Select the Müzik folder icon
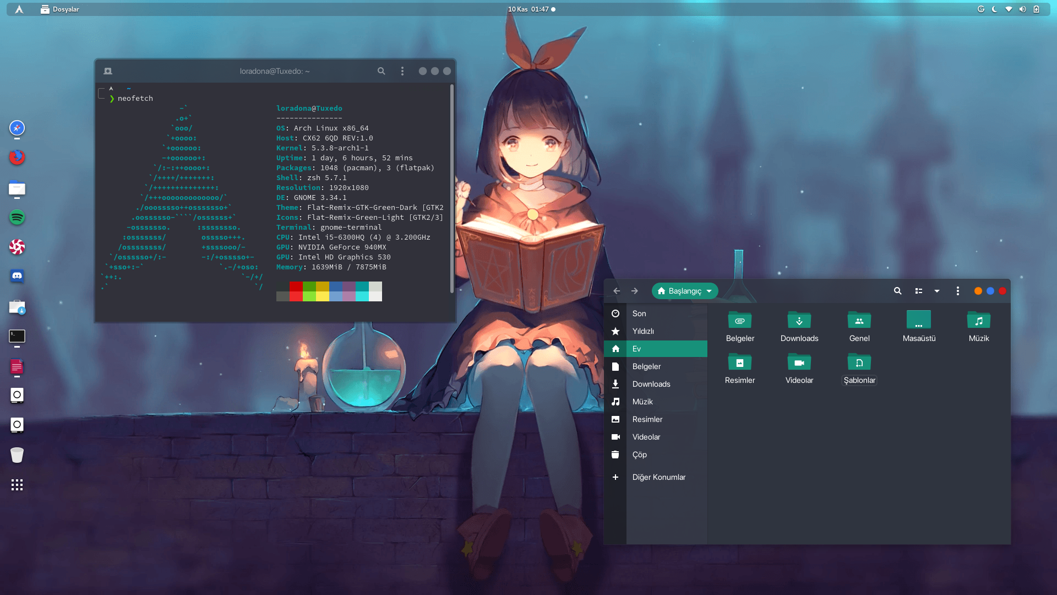Image resolution: width=1057 pixels, height=595 pixels. [x=979, y=320]
